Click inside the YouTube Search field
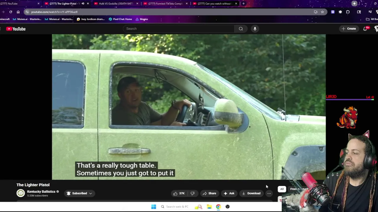Viewport: 378px width, 212px height. pos(179,29)
